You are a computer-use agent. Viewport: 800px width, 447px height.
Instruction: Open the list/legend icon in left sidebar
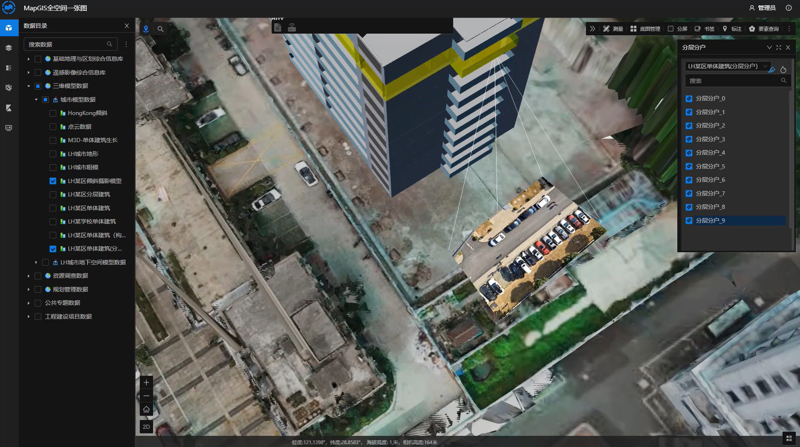coord(8,68)
